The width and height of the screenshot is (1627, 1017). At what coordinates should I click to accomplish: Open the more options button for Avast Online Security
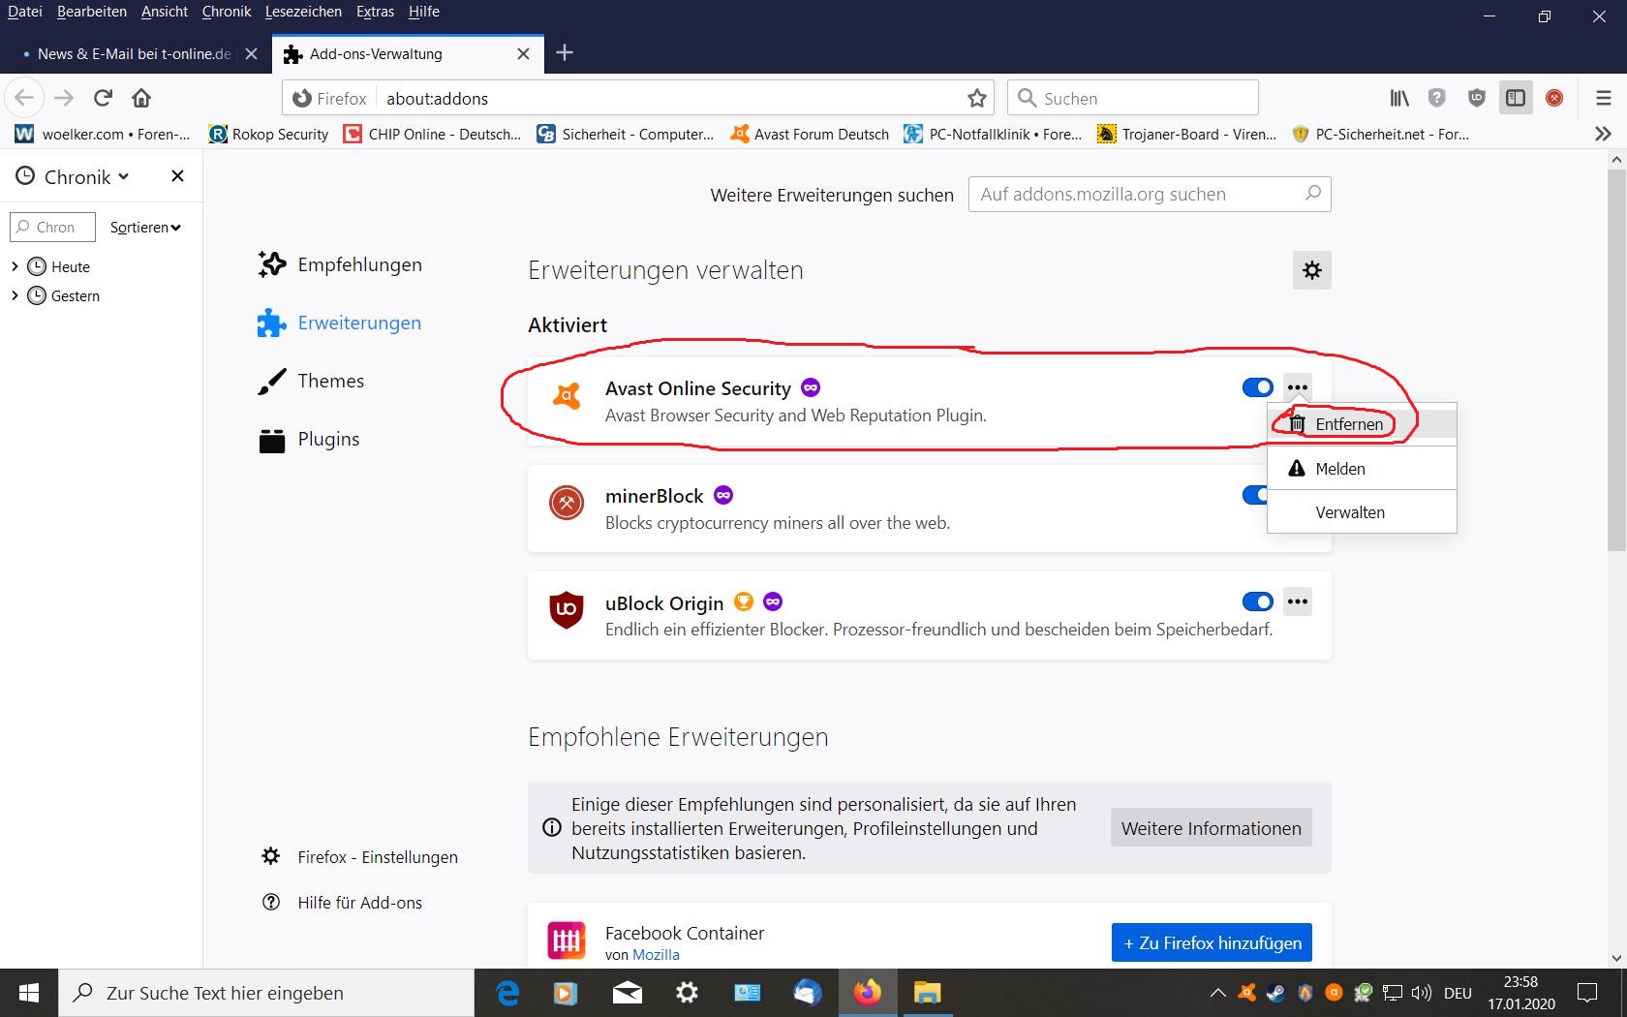[1298, 387]
